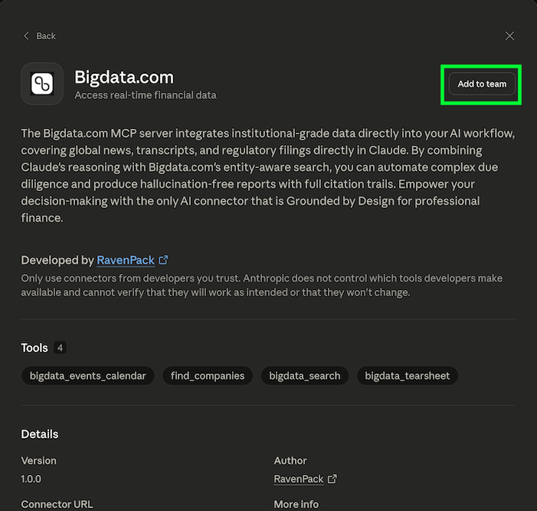This screenshot has width=537, height=511.
Task: Open the RavenPack link under Author
Action: pos(299,479)
